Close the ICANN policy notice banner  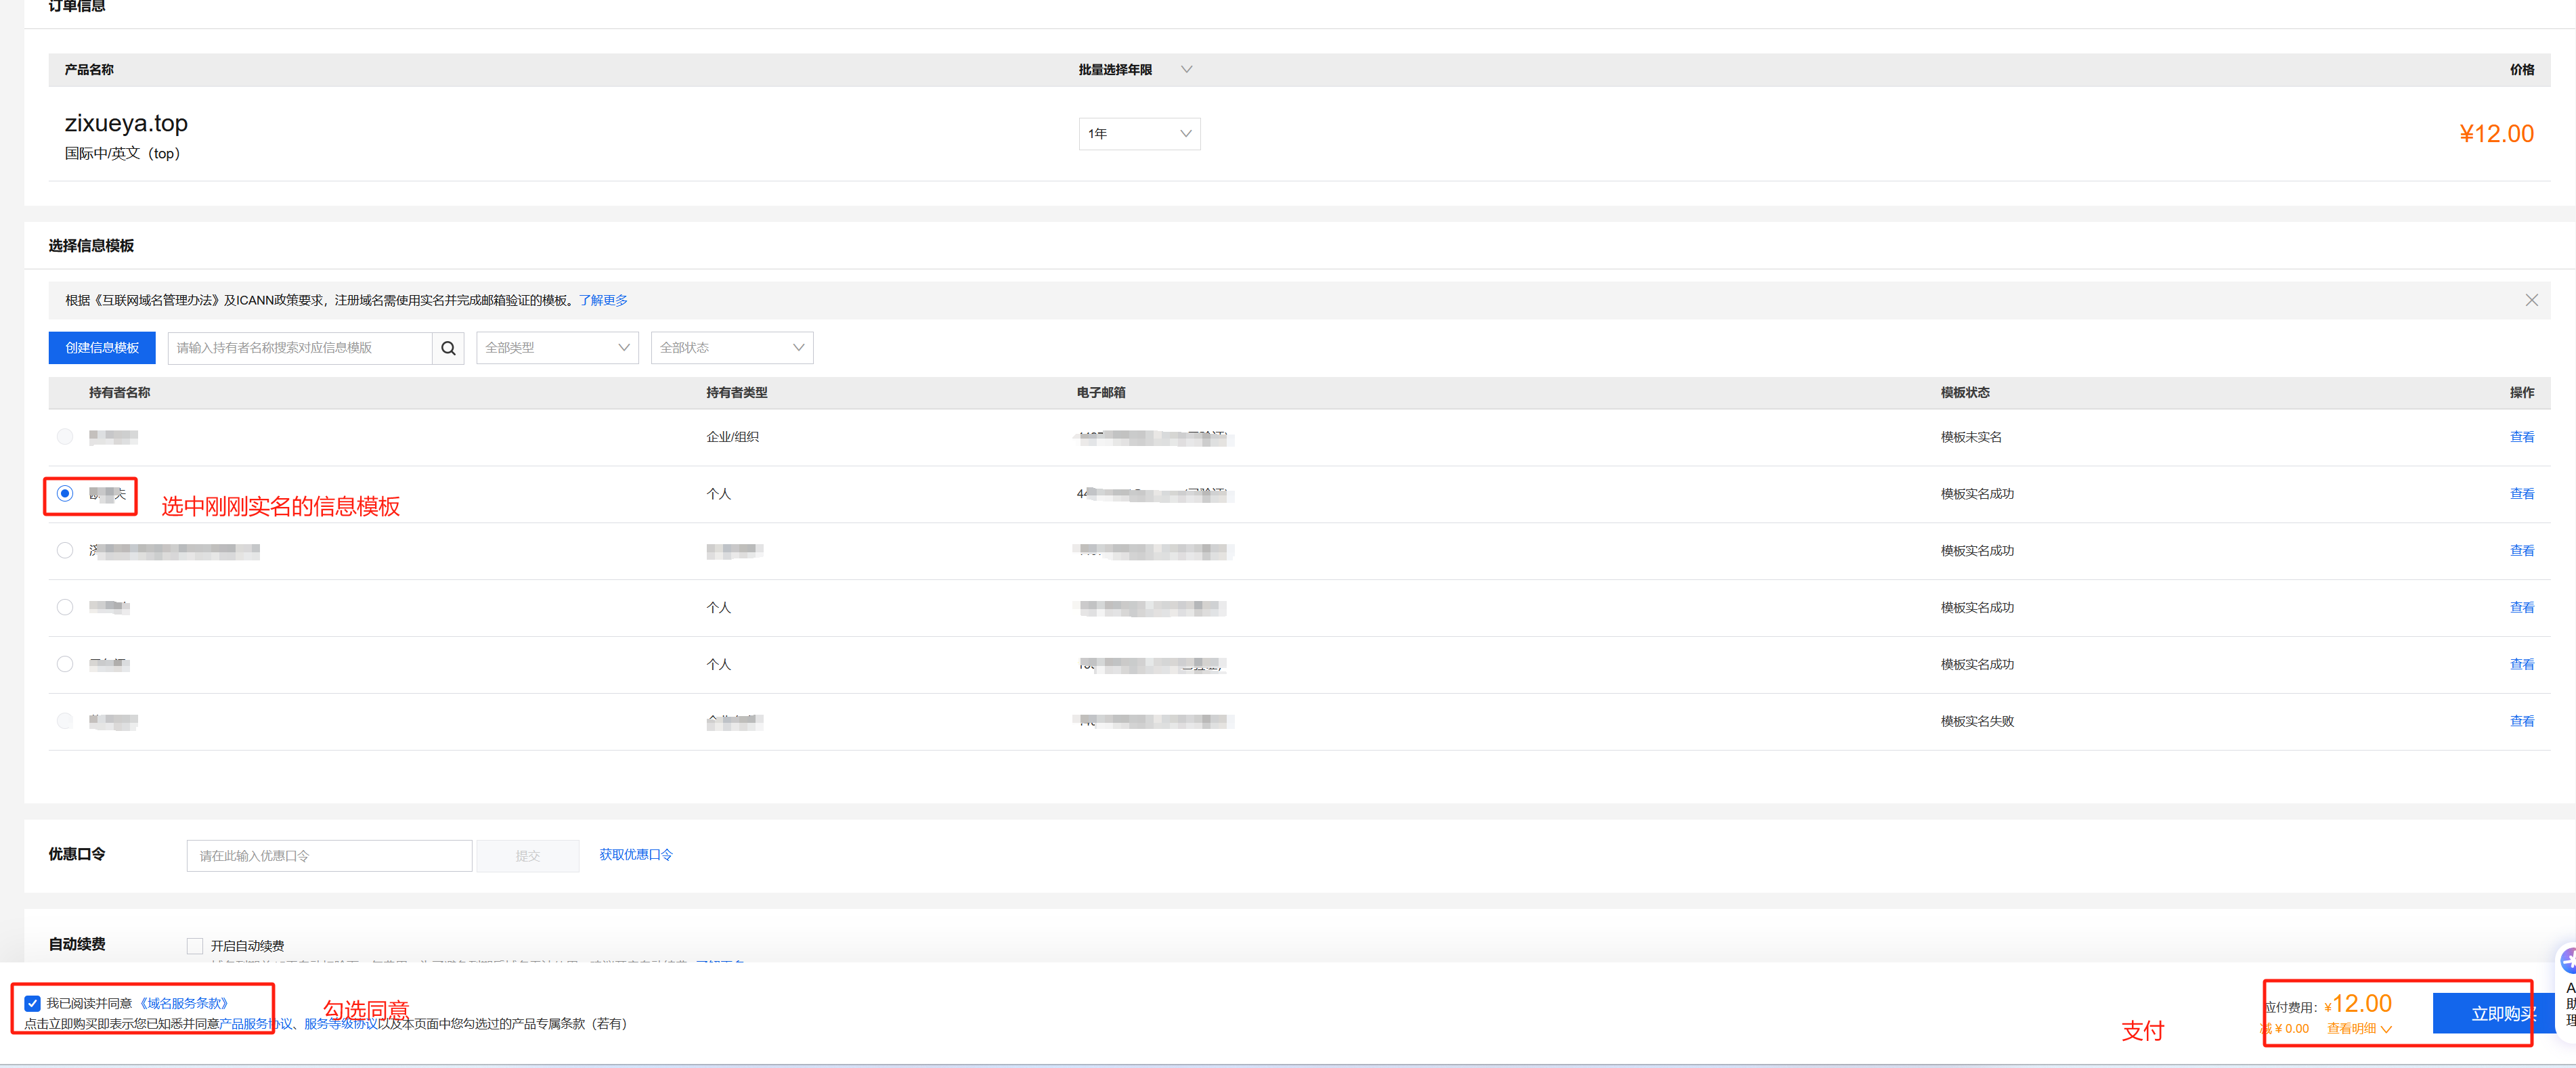click(2531, 300)
